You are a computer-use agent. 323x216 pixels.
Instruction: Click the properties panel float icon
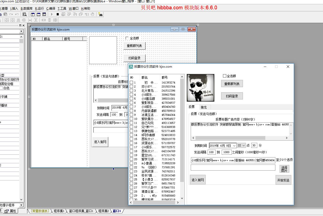(x=20, y=25)
